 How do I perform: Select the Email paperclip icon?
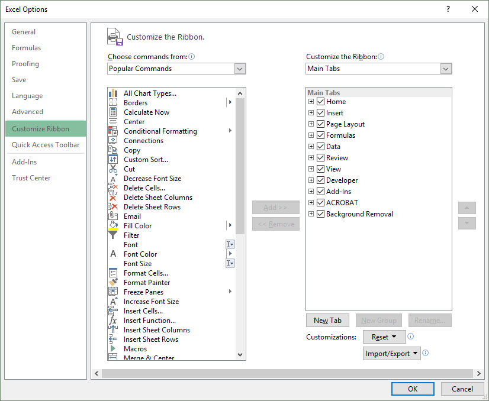pyautogui.click(x=113, y=216)
